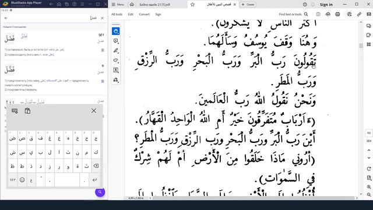Choose the freehand draw loop tool
The height and width of the screenshot is (210, 373).
tap(116, 61)
